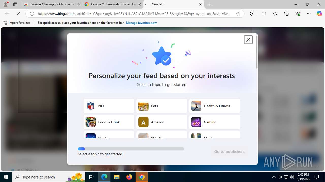Select the New tab tab
The image size is (325, 182).
click(x=174, y=4)
